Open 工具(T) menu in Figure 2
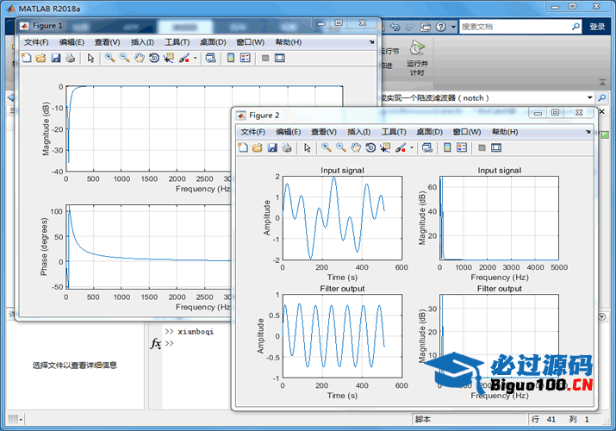Viewport: 616px width, 431px height. tap(394, 132)
